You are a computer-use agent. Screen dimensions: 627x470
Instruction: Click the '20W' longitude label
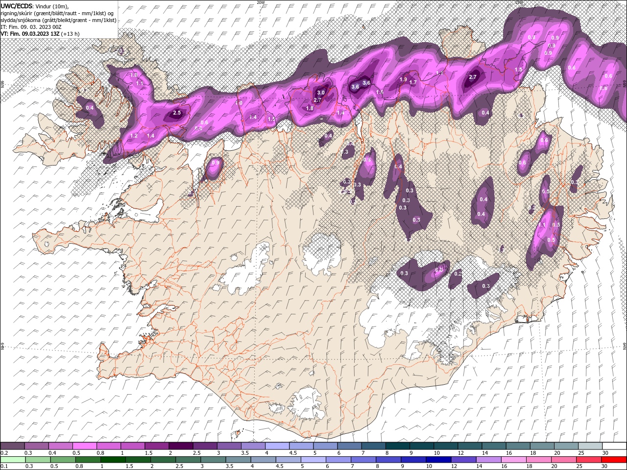(x=261, y=2)
